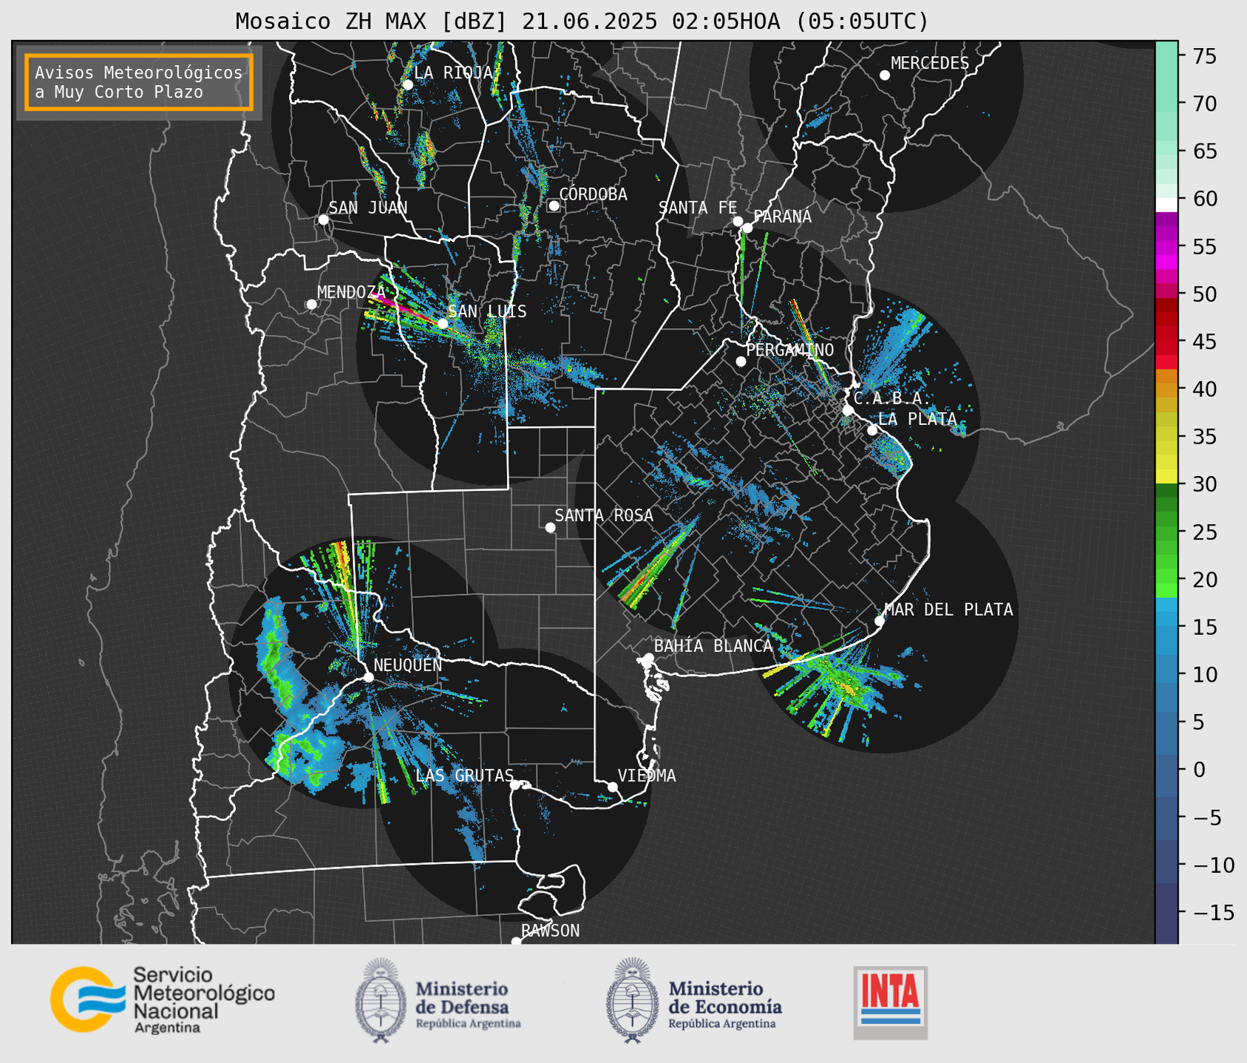
Task: Click the SANTA ROSA label text
Action: pyautogui.click(x=604, y=515)
